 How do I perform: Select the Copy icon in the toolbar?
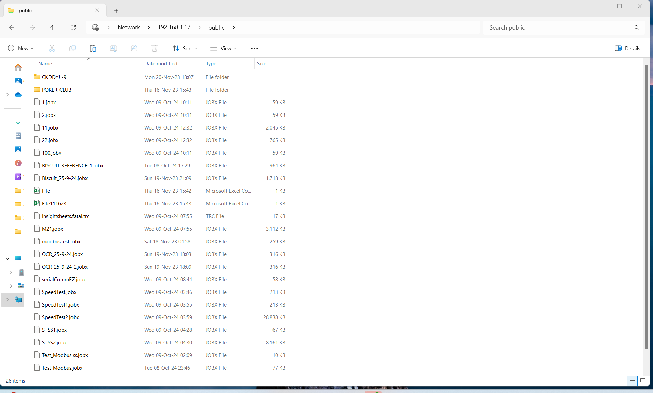(x=72, y=48)
